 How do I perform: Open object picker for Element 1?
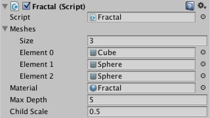[x=203, y=64]
